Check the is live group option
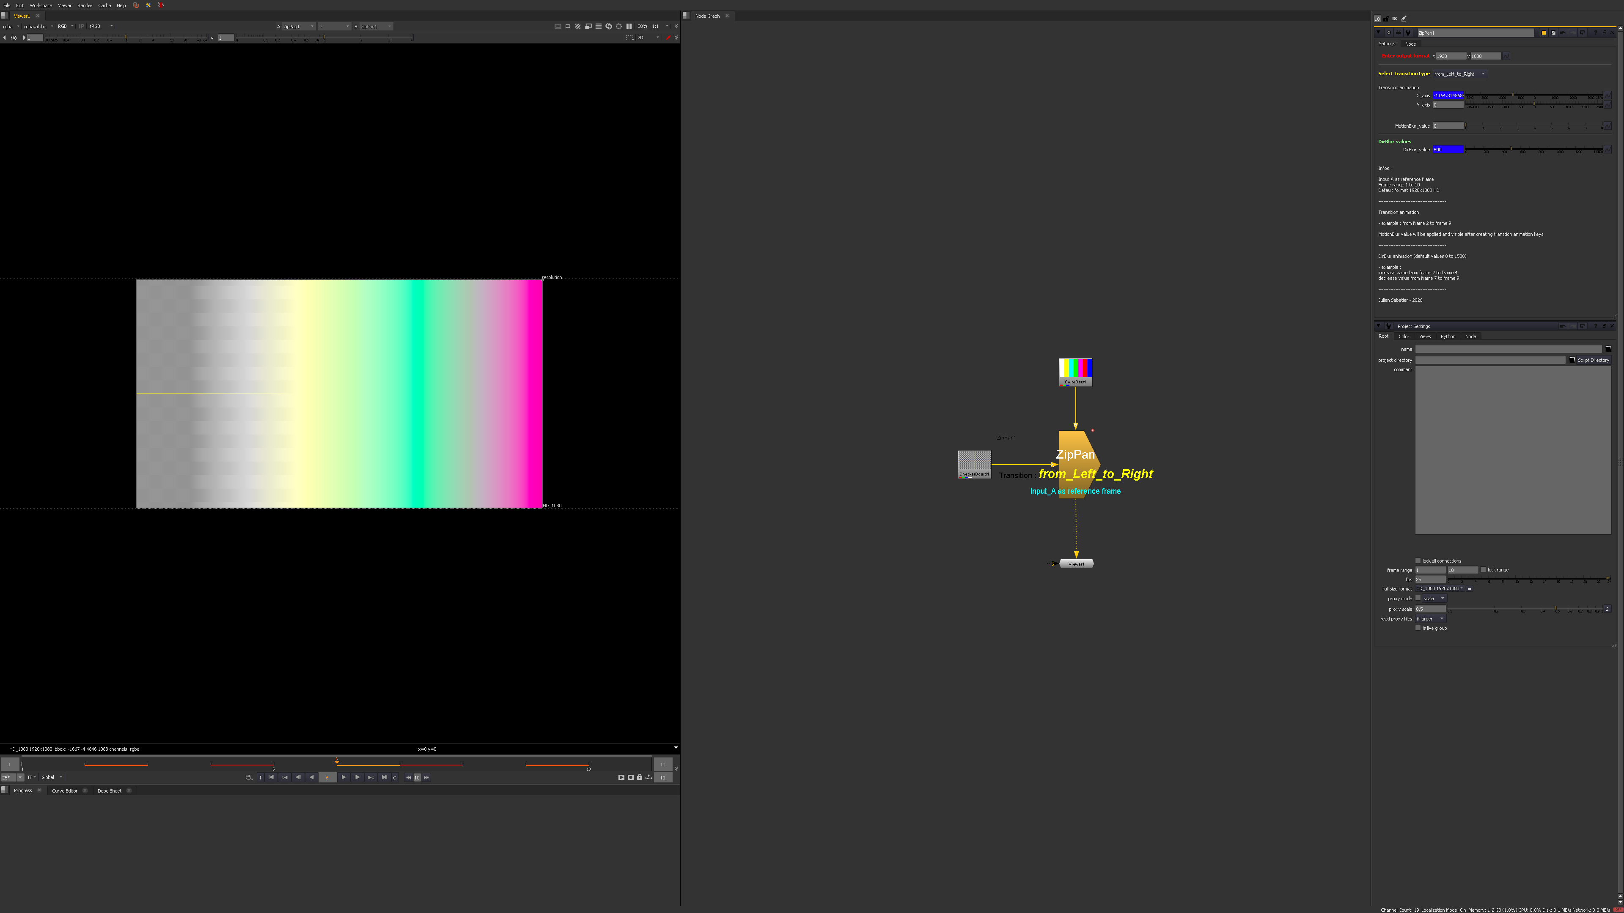This screenshot has height=913, width=1624. (1418, 628)
